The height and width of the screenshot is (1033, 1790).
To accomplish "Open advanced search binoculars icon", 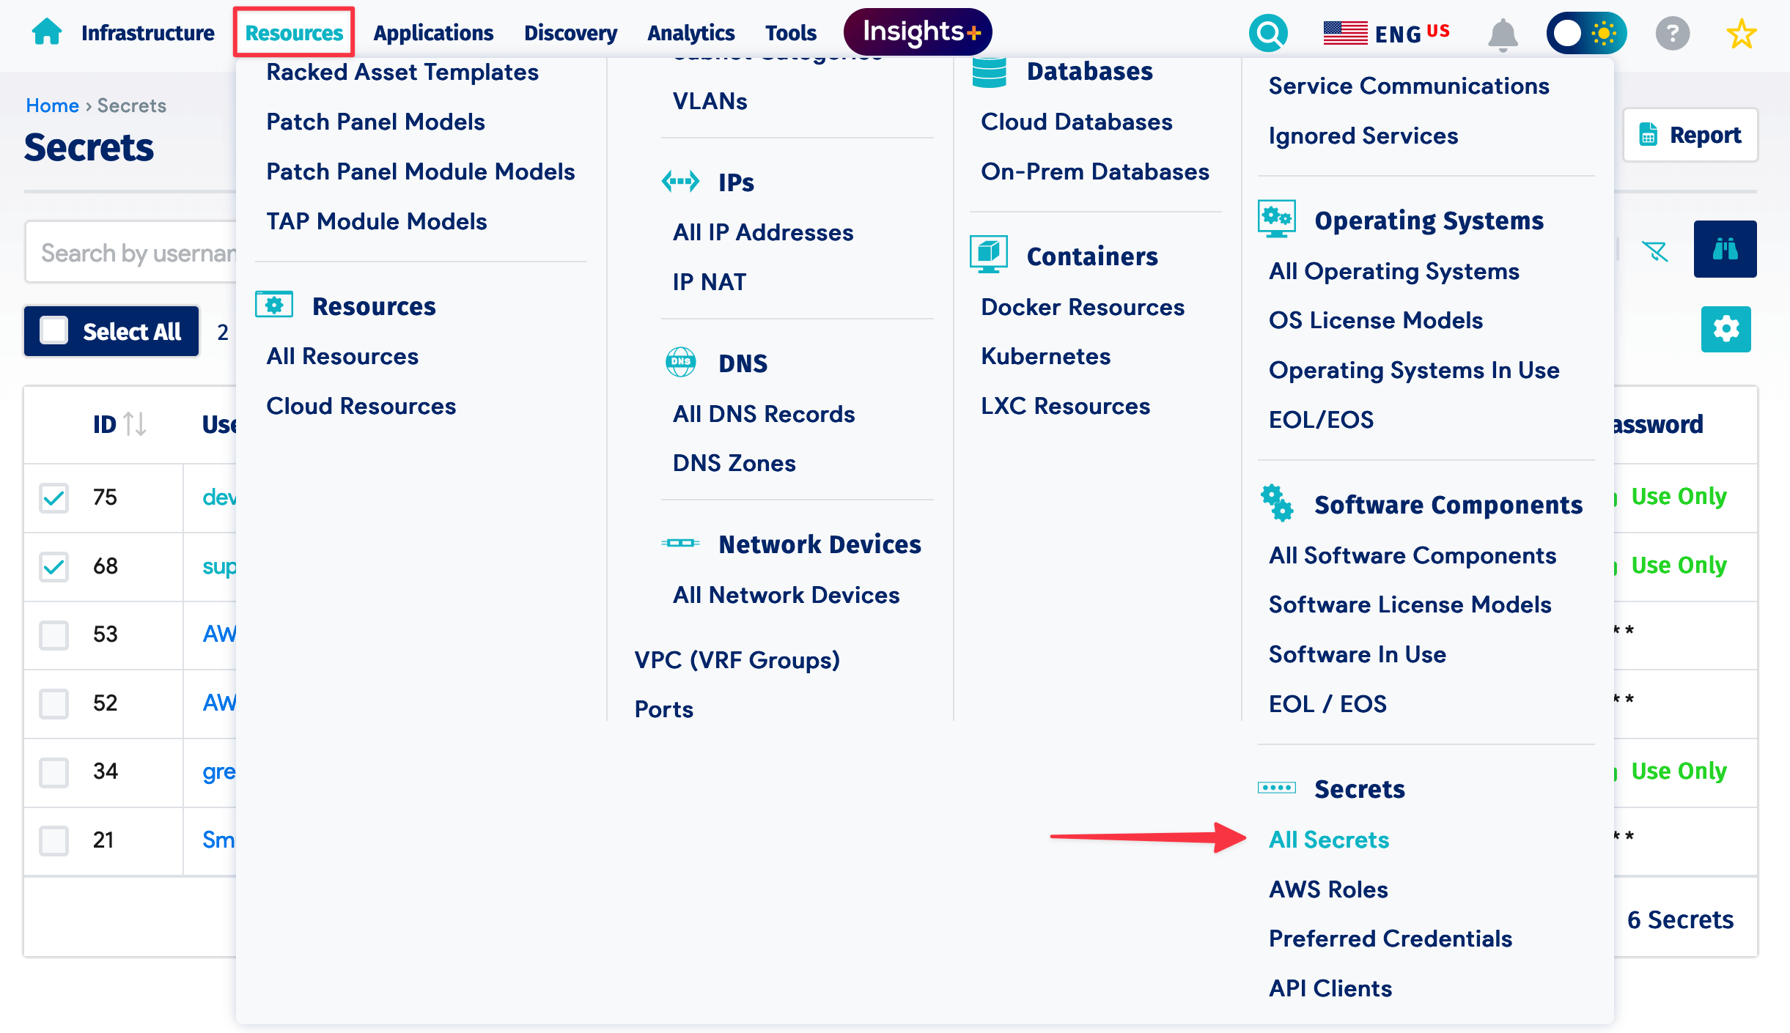I will point(1725,249).
